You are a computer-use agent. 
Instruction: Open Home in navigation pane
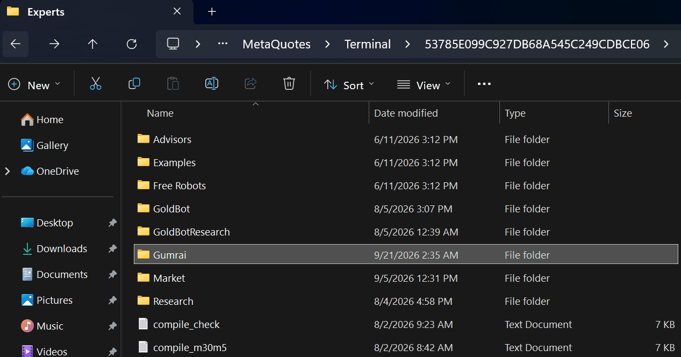pos(42,120)
